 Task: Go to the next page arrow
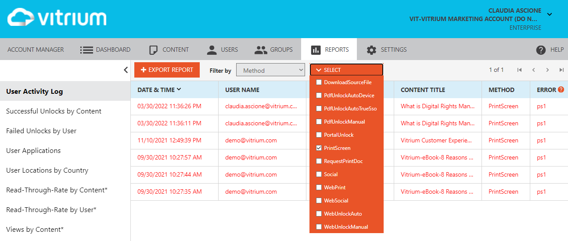click(547, 70)
